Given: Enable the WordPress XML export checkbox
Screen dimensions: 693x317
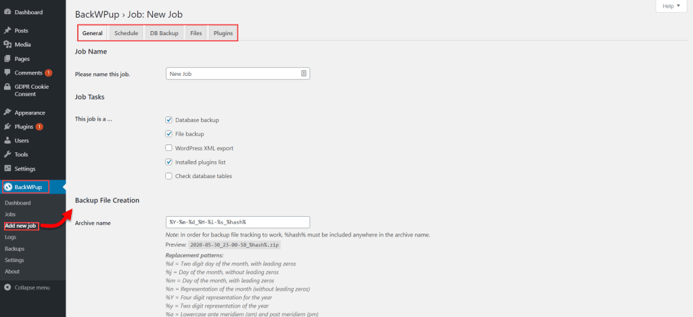Looking at the screenshot, I should click(169, 148).
